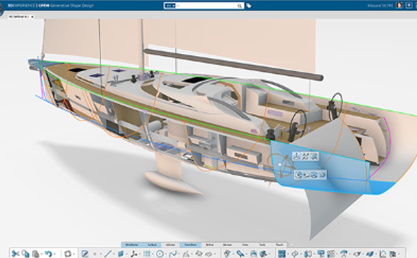
Task: Expand the Undo history dropdown arrow
Action: click(55, 254)
